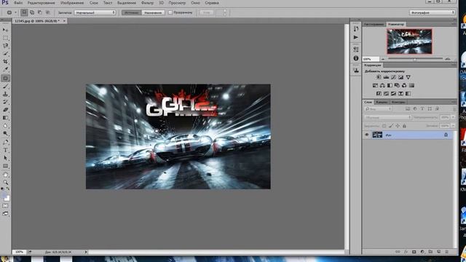466x262 pixels.
Task: Select the Hand tool
Action: [x=5, y=175]
